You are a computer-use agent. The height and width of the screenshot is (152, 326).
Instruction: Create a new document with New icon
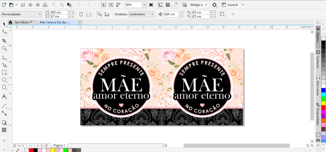4,5
